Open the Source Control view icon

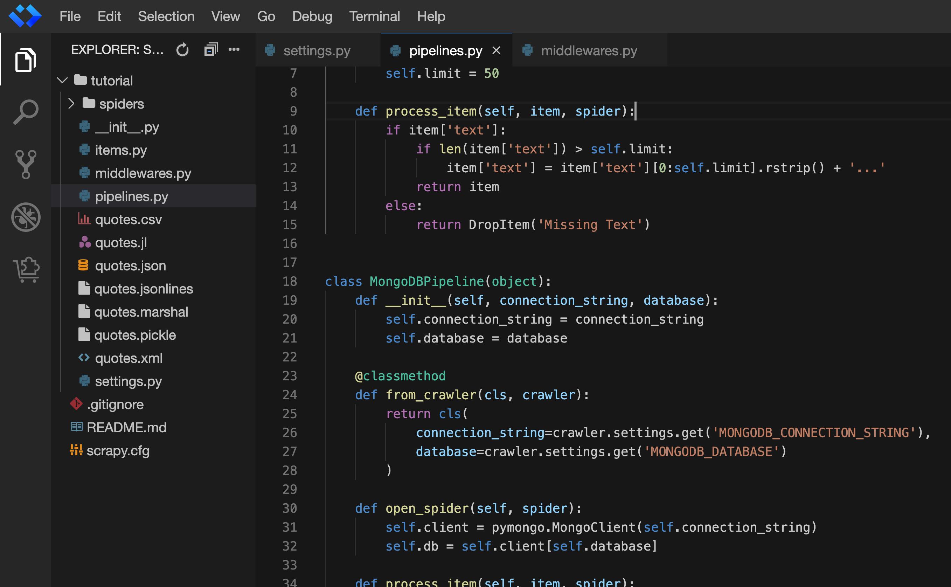[x=26, y=165]
